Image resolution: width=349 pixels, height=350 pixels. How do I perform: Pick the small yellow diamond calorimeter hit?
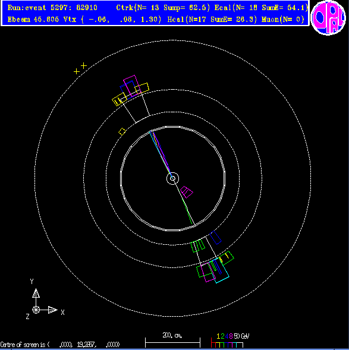coord(122,132)
